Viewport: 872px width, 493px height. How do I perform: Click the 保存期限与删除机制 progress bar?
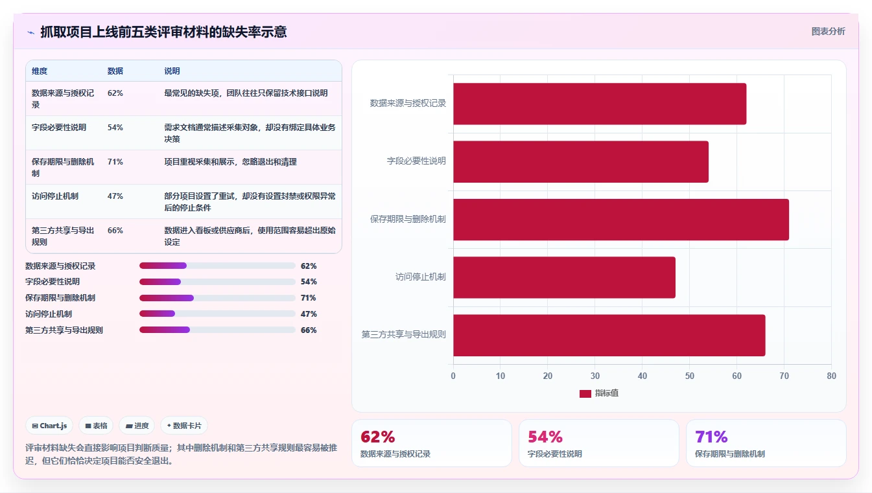click(217, 298)
